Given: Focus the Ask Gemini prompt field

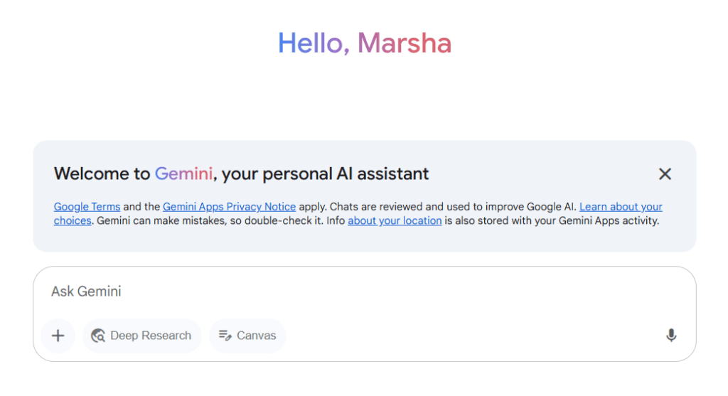Looking at the screenshot, I should 365,291.
